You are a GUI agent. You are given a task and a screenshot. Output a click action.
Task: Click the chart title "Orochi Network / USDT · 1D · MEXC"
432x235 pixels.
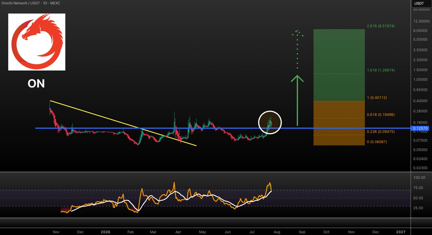pos(30,3)
